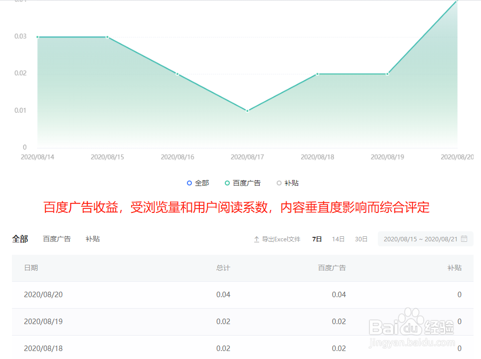Open the 2020/08/15 ~ 2020/08/21 date range selector

(425, 239)
